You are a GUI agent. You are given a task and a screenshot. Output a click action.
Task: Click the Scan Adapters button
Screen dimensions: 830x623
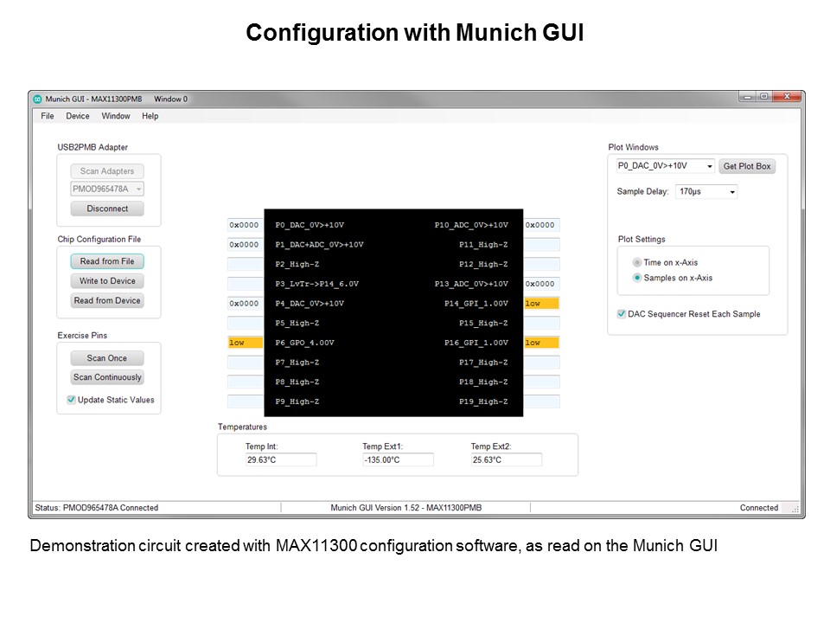point(107,171)
